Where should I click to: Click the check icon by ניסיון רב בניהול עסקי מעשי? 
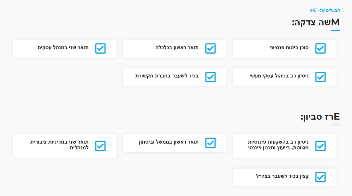point(320,77)
